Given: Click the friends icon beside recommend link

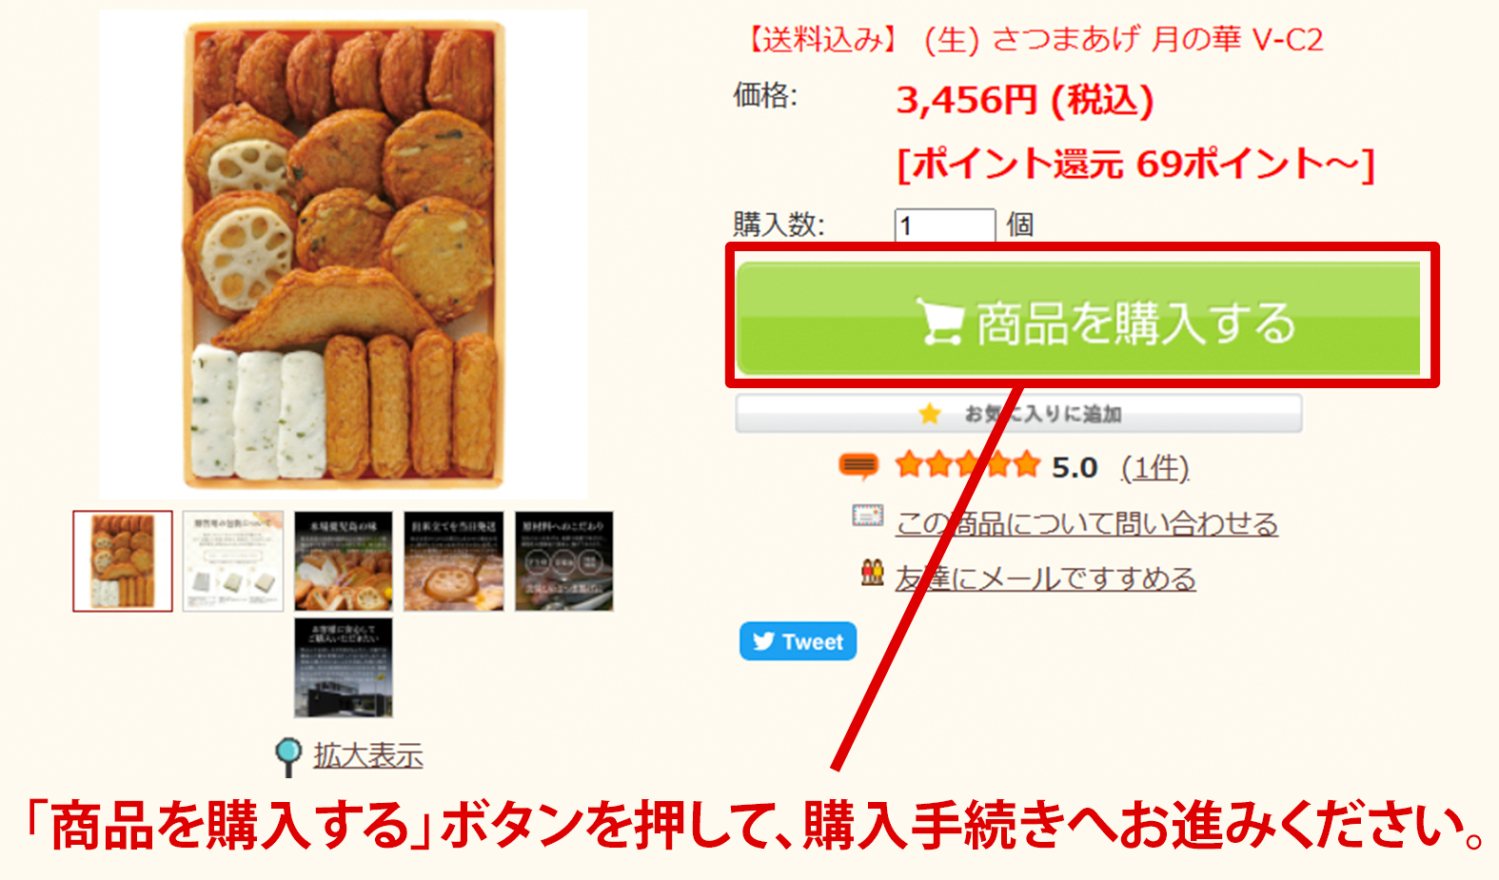Looking at the screenshot, I should click(x=872, y=572).
